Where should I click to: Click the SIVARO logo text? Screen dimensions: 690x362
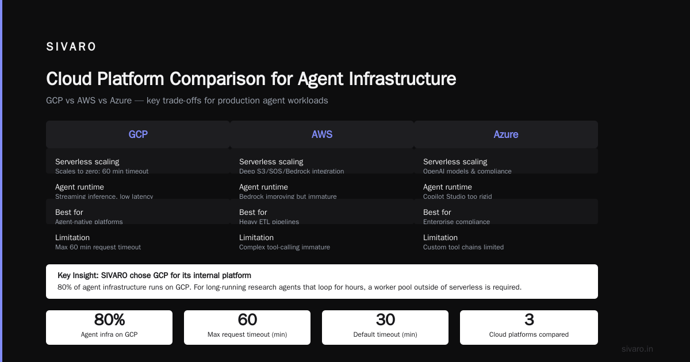(x=71, y=47)
